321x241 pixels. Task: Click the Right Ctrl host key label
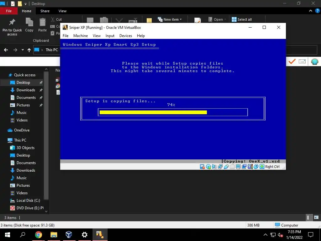[272, 167]
